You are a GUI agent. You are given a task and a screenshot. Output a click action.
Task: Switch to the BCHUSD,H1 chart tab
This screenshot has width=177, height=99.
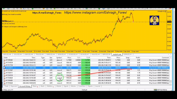point(85,54)
